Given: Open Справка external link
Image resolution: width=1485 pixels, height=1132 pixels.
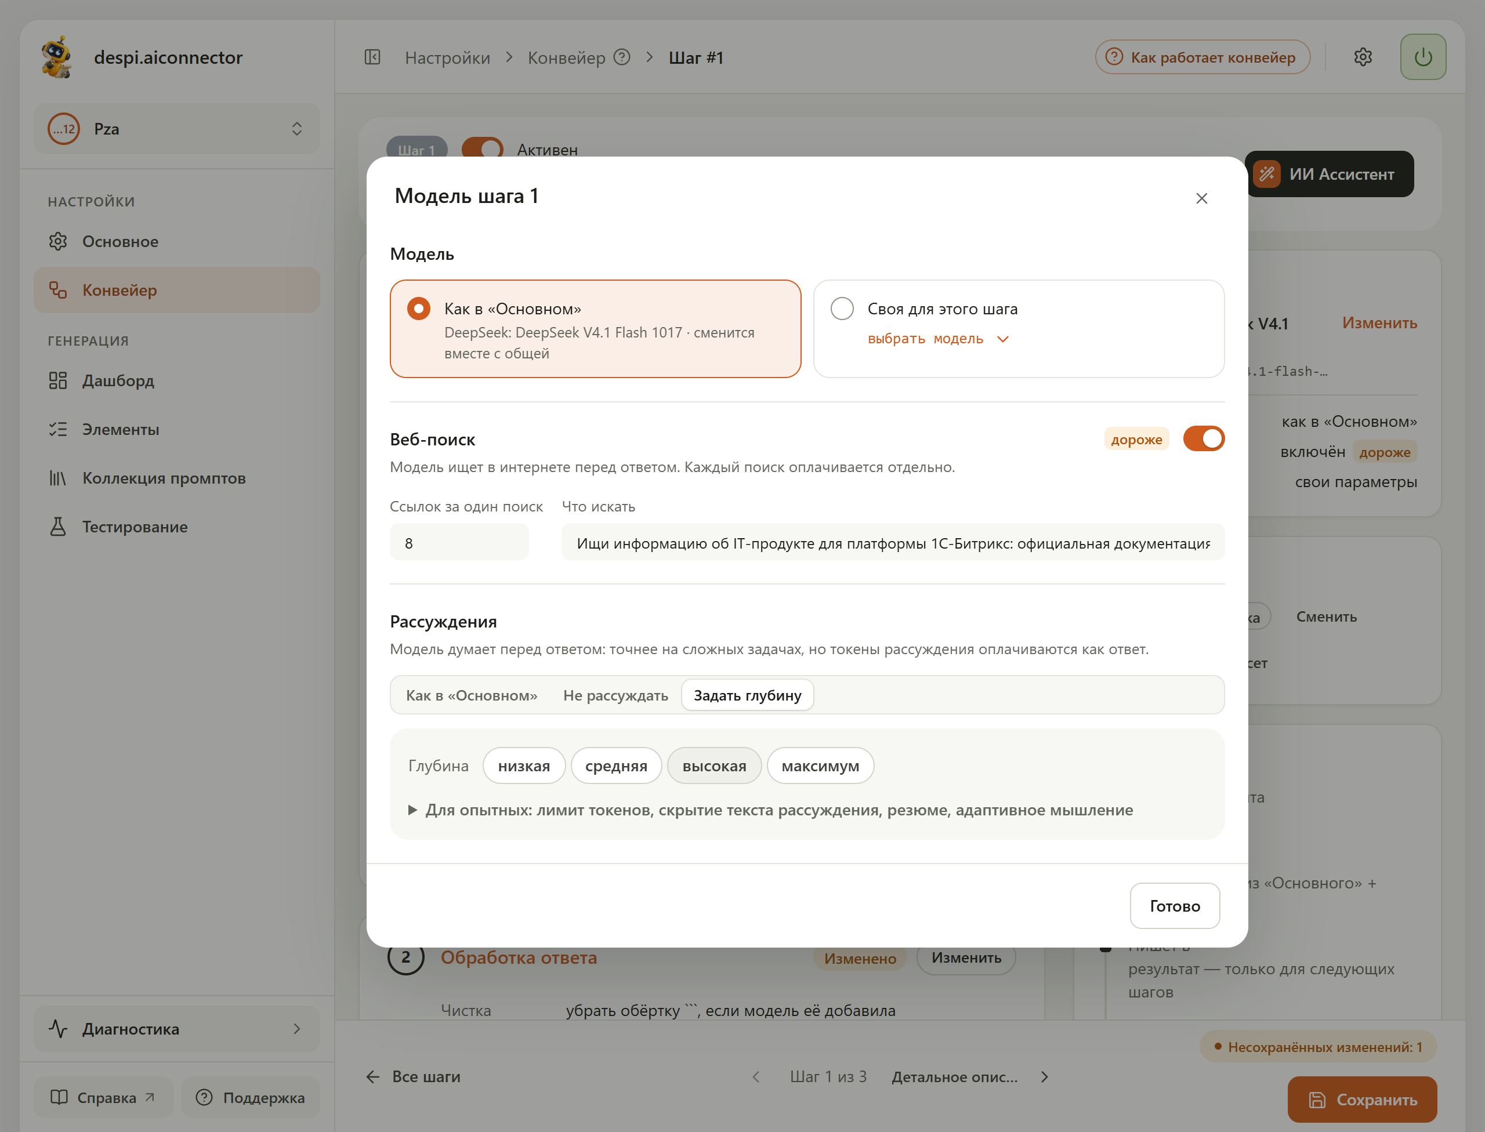Looking at the screenshot, I should (x=103, y=1098).
